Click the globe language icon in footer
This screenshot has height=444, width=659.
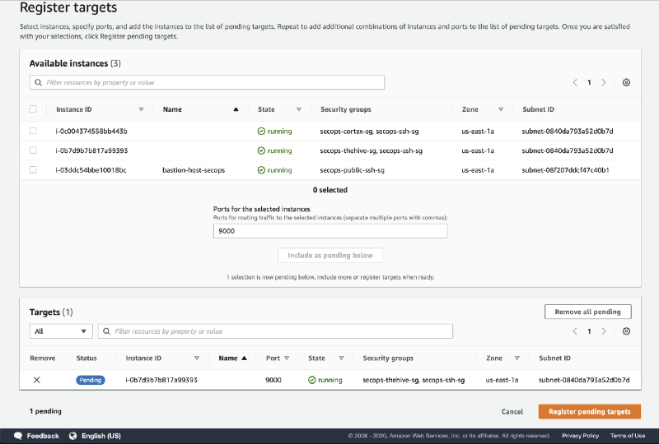[x=72, y=436]
